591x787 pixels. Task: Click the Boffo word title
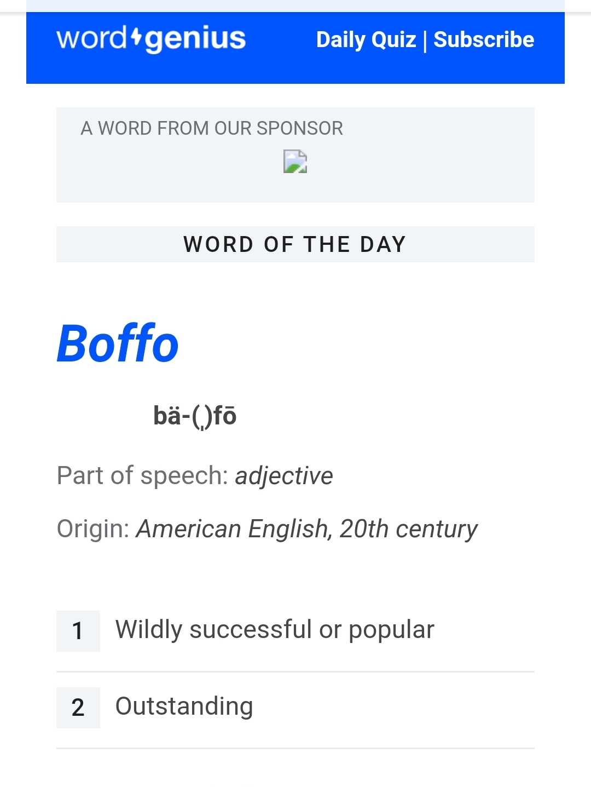click(118, 344)
